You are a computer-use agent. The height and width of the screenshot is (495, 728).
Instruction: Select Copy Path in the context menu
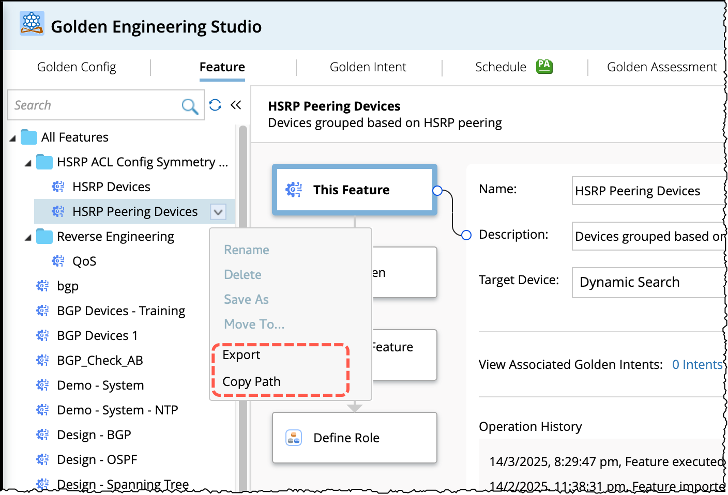click(251, 382)
